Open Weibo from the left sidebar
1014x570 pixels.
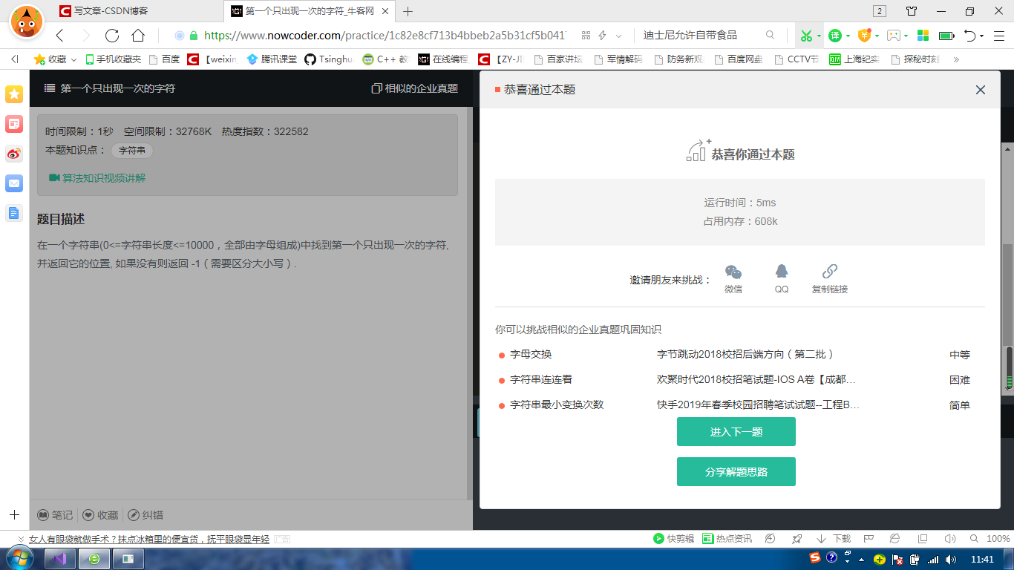pyautogui.click(x=13, y=154)
